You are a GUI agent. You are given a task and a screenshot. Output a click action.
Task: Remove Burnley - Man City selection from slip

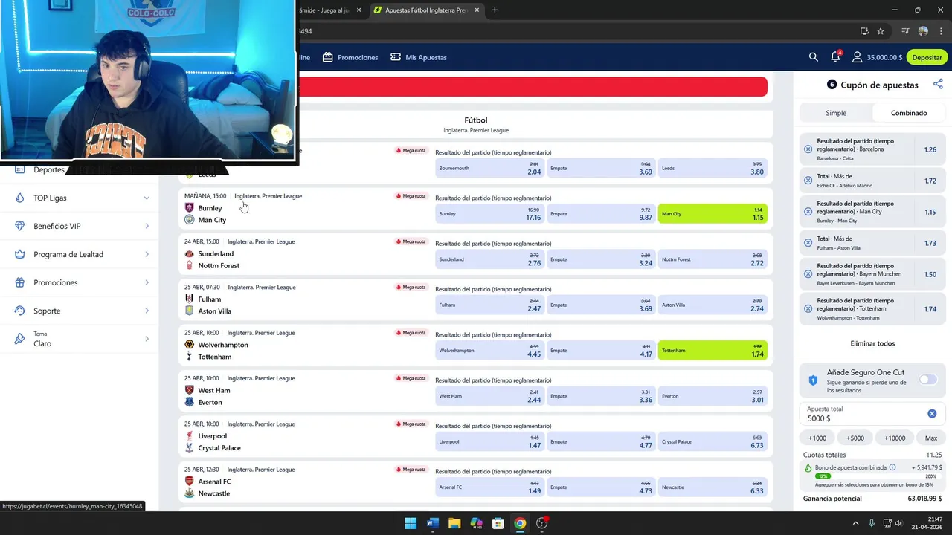[x=808, y=212]
